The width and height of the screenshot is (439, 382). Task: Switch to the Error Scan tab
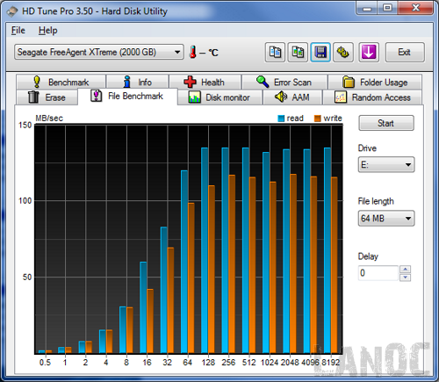284,82
